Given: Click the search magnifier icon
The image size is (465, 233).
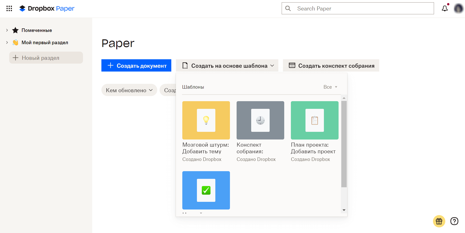Looking at the screenshot, I should (x=288, y=8).
